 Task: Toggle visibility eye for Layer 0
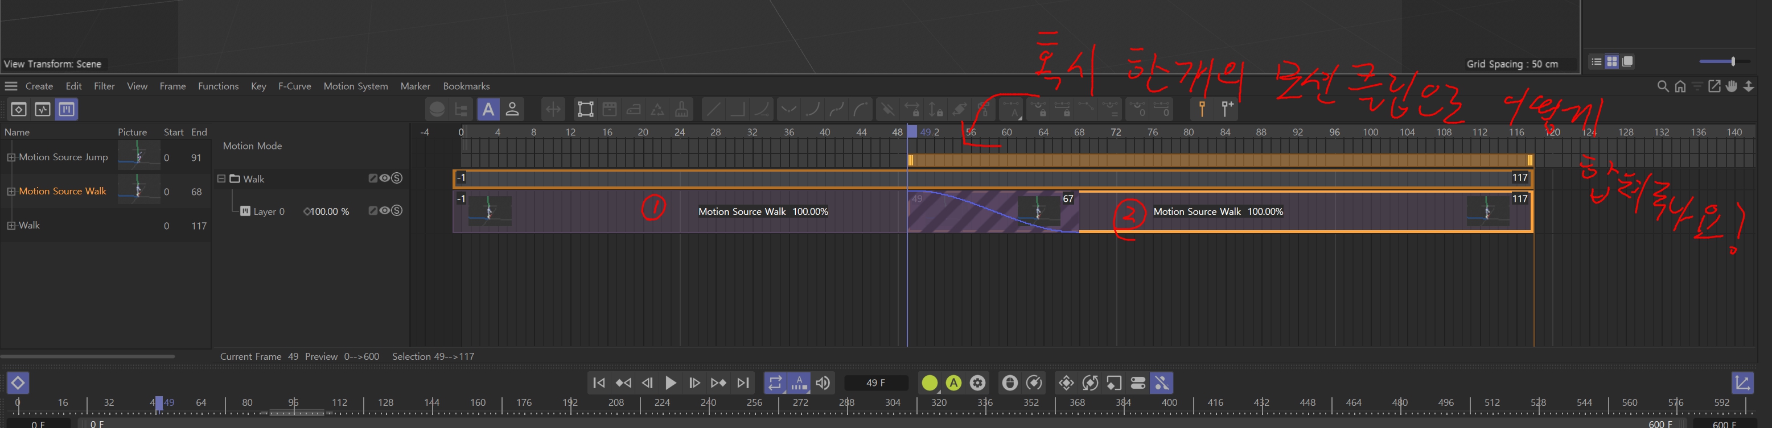point(385,210)
